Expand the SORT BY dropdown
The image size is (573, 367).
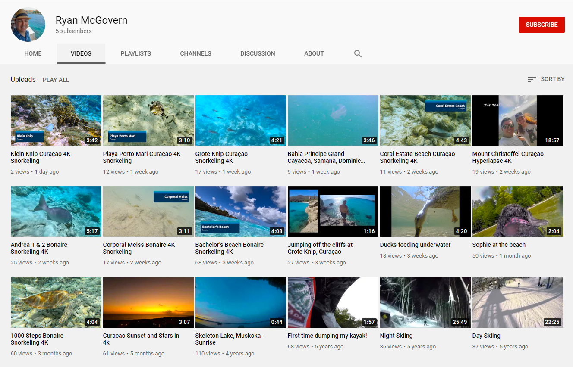click(x=553, y=79)
